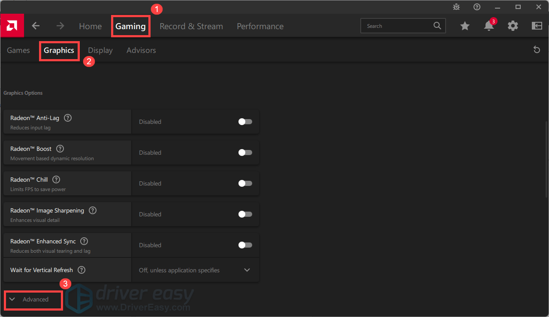Open notifications bell icon

coord(489,25)
